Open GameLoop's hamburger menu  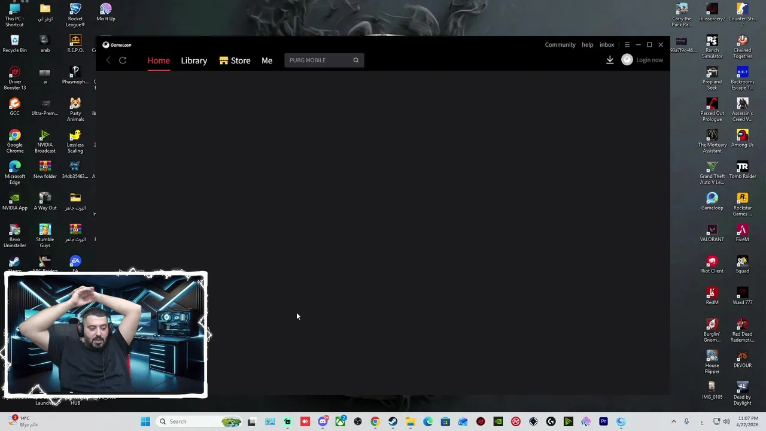point(627,45)
